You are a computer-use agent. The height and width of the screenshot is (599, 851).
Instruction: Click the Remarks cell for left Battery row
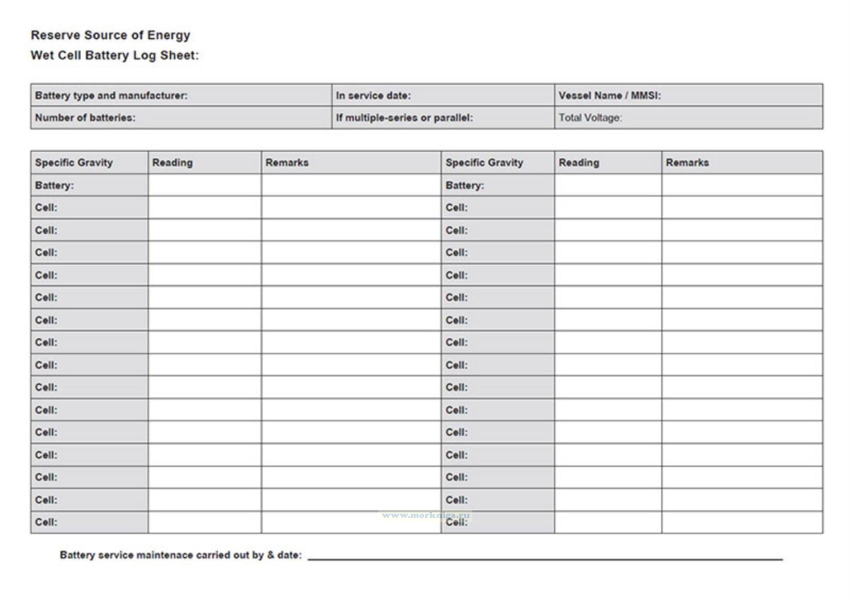point(351,185)
